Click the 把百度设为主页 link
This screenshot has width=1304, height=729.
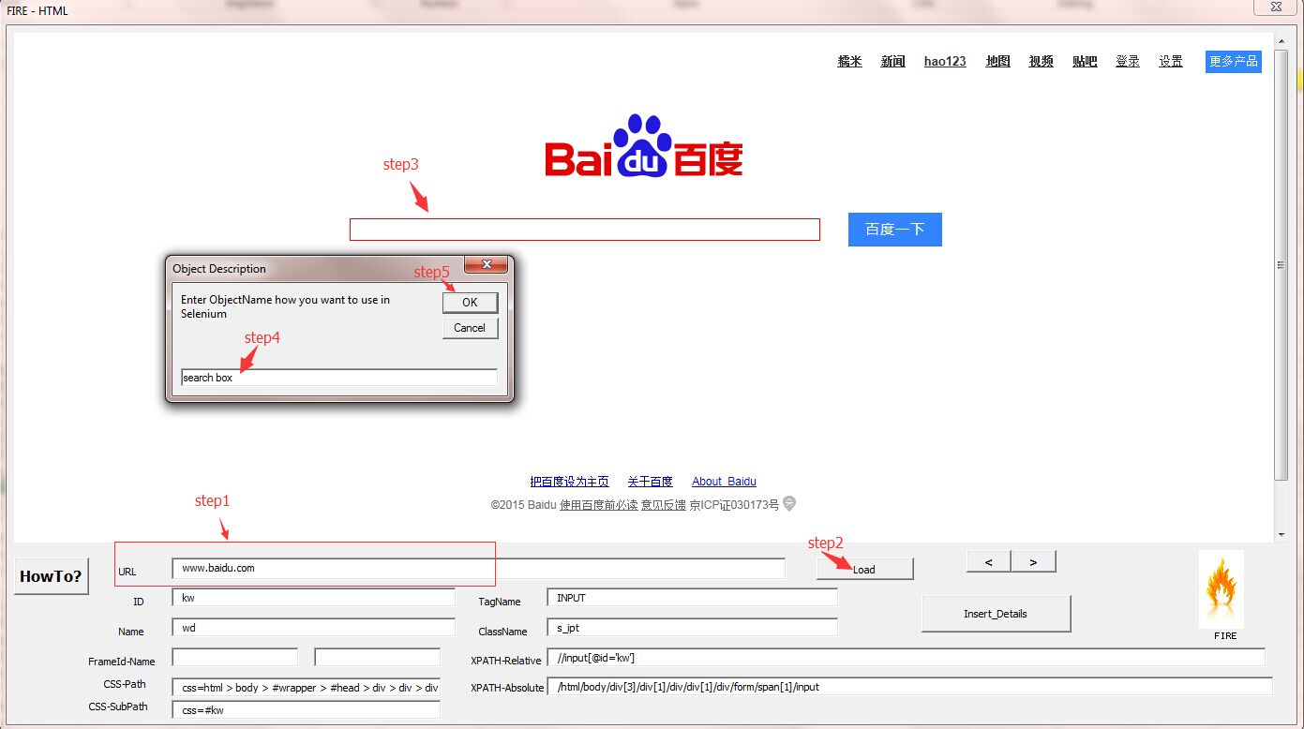coord(570,482)
